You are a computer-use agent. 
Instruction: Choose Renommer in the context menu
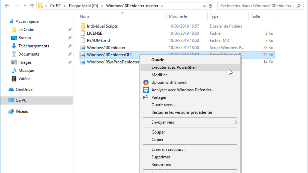(x=190, y=165)
